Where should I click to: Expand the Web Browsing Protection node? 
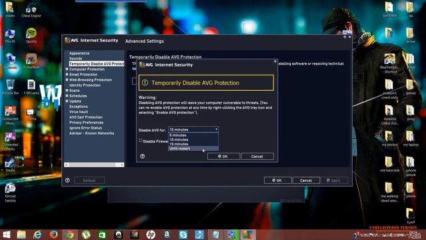(x=67, y=80)
